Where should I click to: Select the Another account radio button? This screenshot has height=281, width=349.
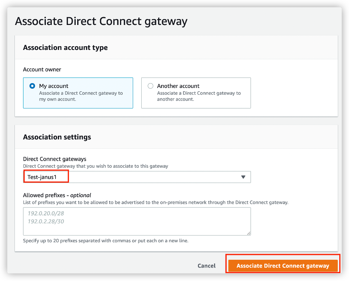click(151, 86)
